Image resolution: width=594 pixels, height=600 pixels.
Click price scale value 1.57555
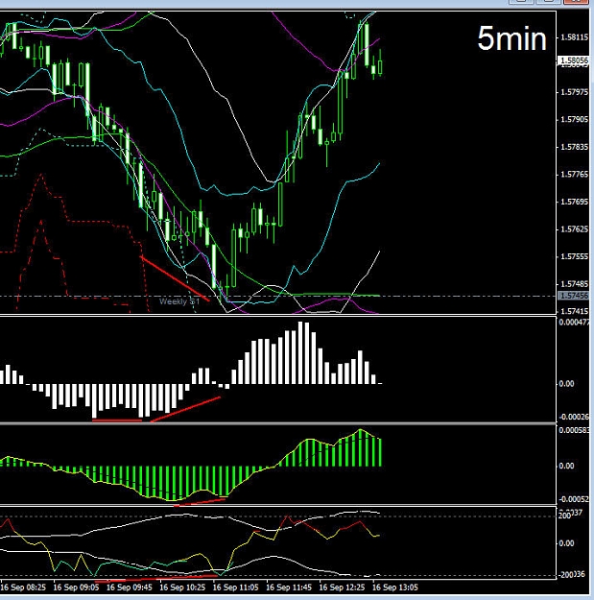click(x=575, y=256)
